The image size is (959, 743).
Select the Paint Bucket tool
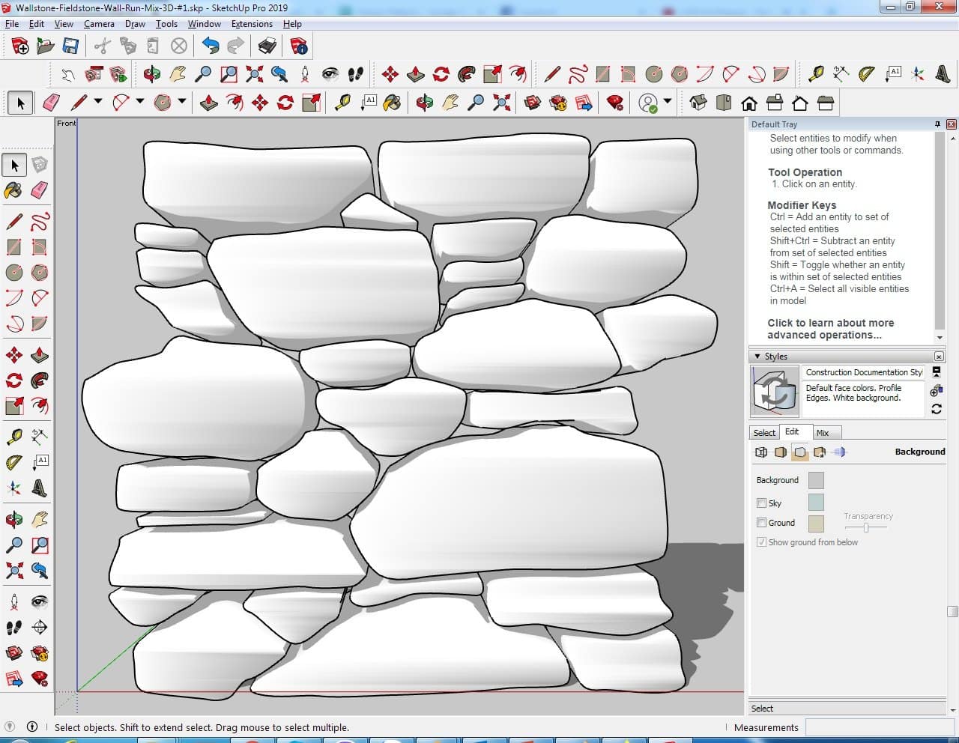(13, 190)
